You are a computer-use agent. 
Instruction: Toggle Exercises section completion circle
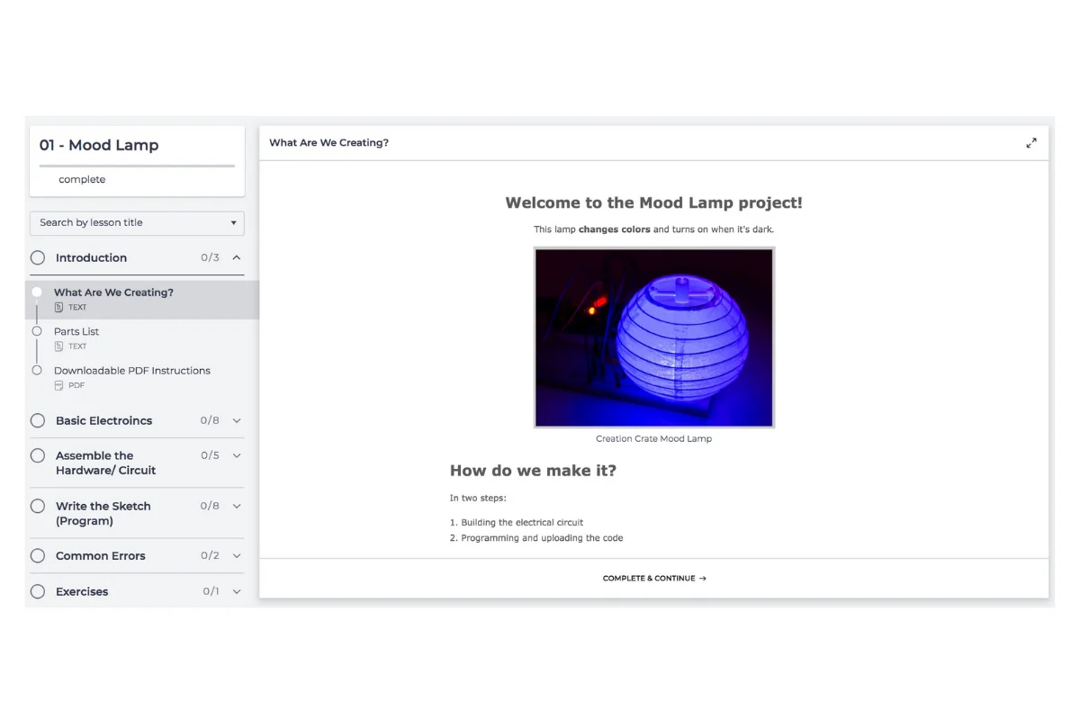38,591
